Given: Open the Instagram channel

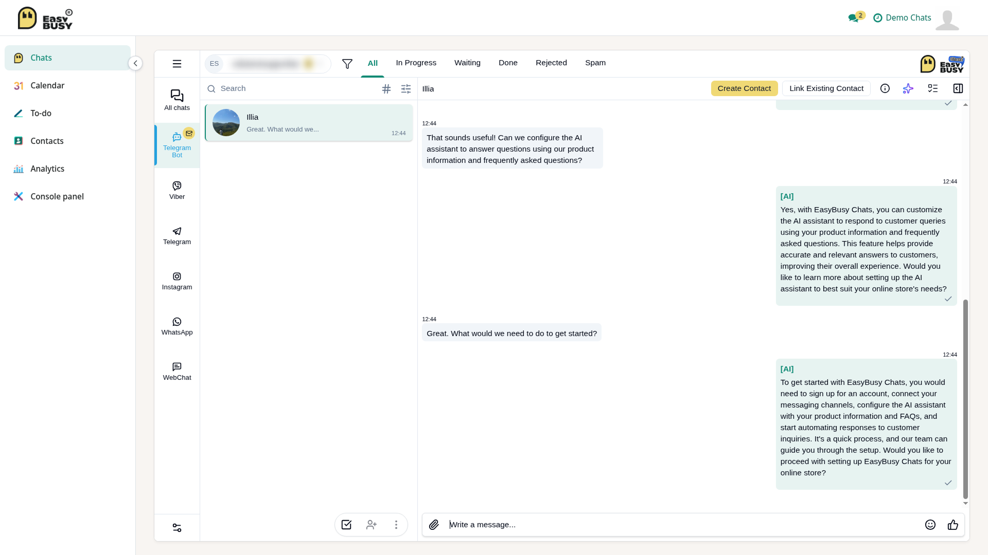Looking at the screenshot, I should pyautogui.click(x=177, y=281).
